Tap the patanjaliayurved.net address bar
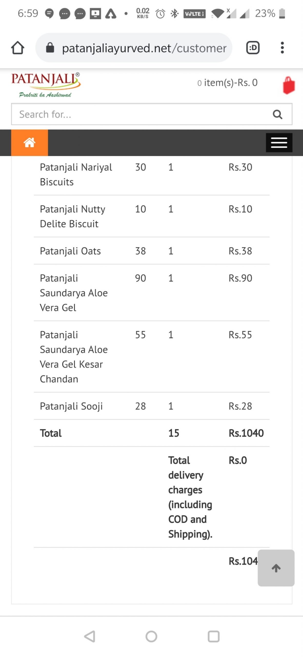303x657 pixels. [x=144, y=48]
